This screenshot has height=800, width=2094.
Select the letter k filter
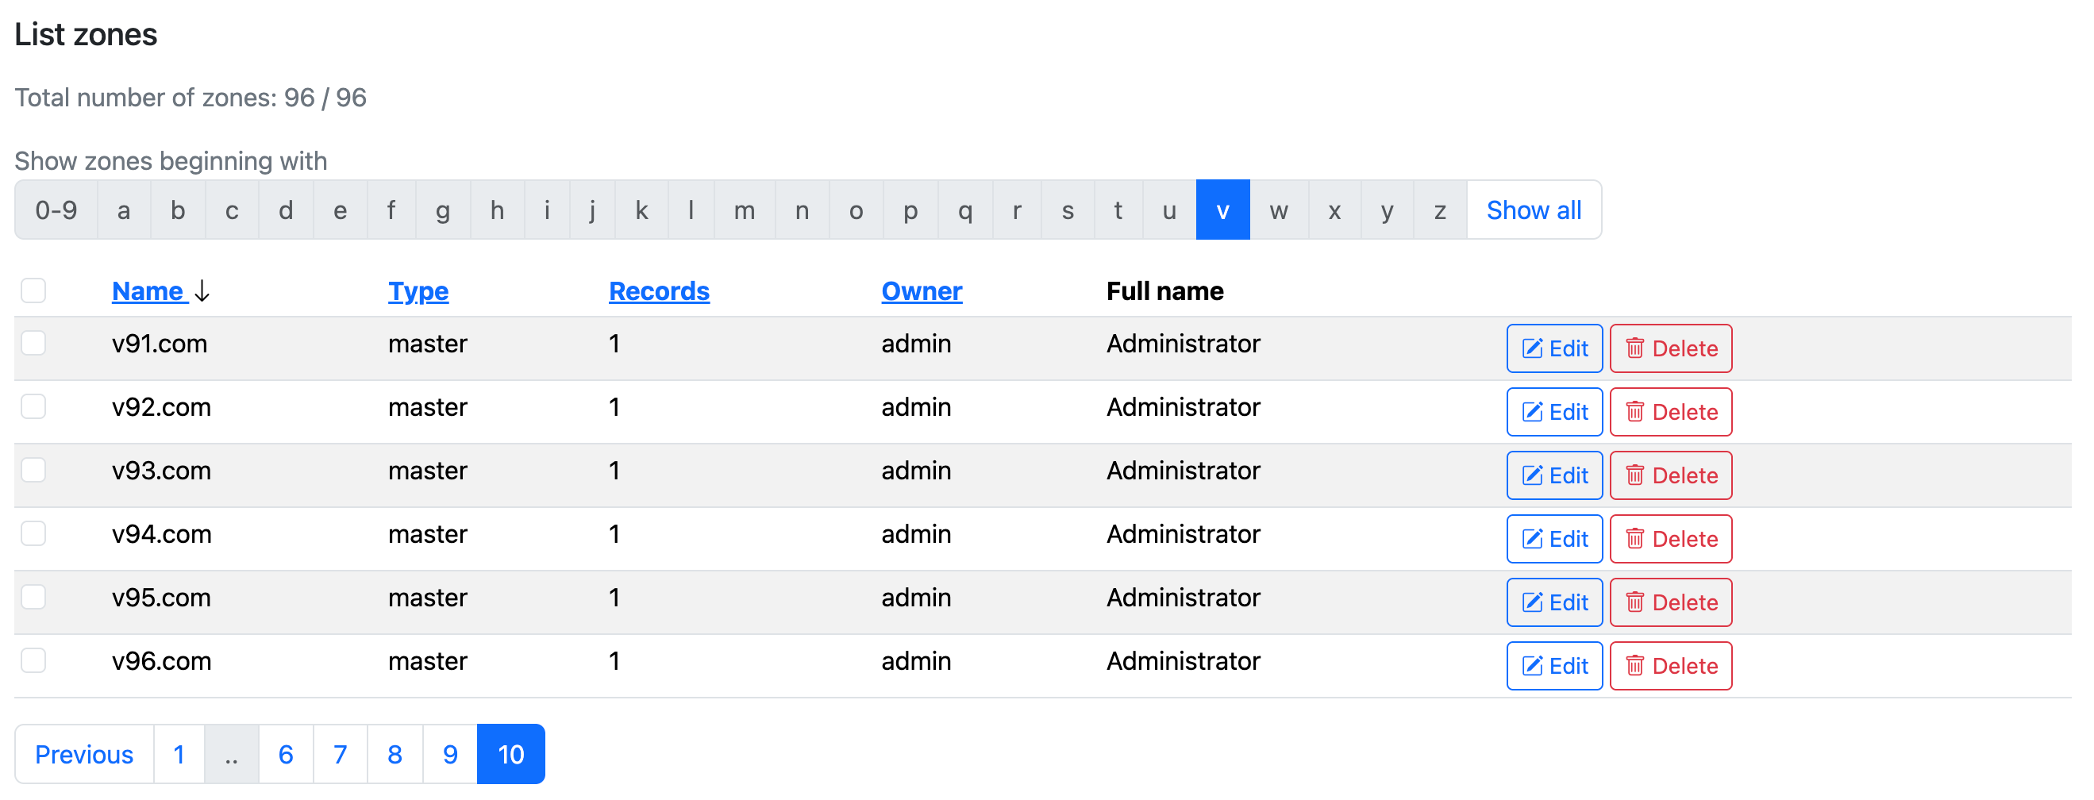pos(641,210)
